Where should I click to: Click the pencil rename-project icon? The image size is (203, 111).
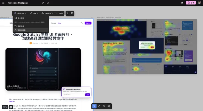43,3
